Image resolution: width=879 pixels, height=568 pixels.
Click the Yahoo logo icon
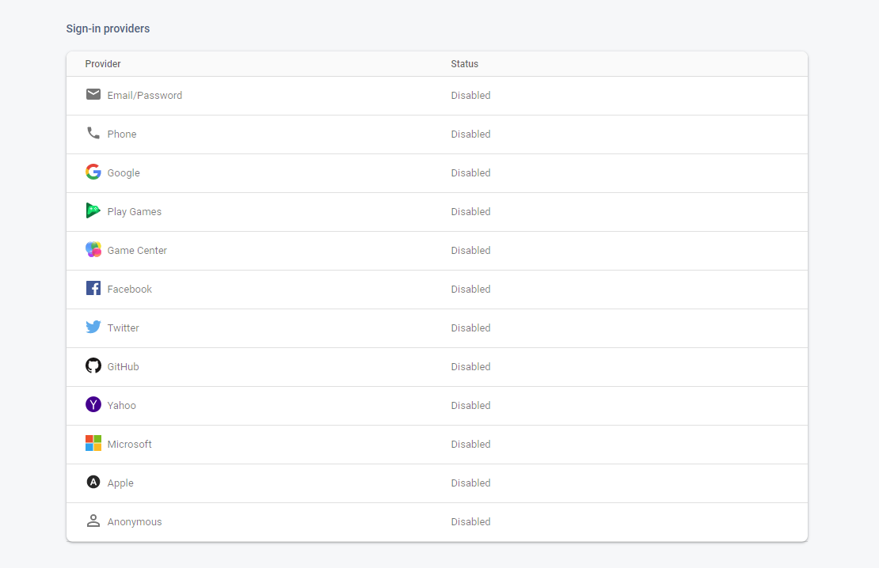tap(93, 405)
